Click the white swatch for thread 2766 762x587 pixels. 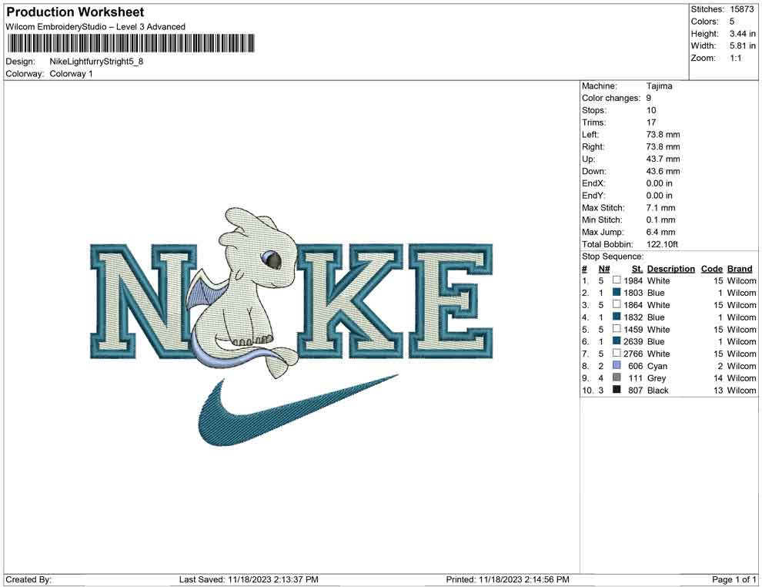tap(617, 353)
